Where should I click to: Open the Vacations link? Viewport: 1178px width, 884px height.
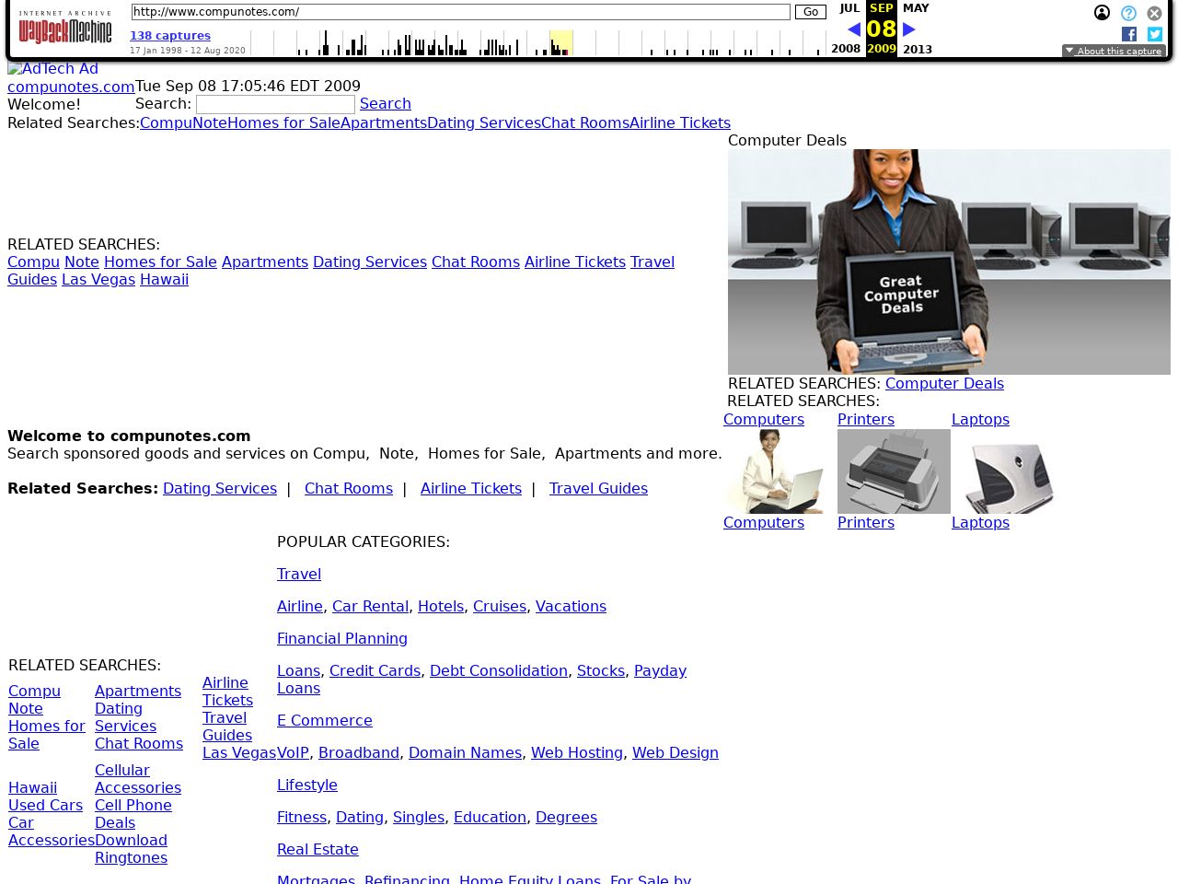coord(571,607)
